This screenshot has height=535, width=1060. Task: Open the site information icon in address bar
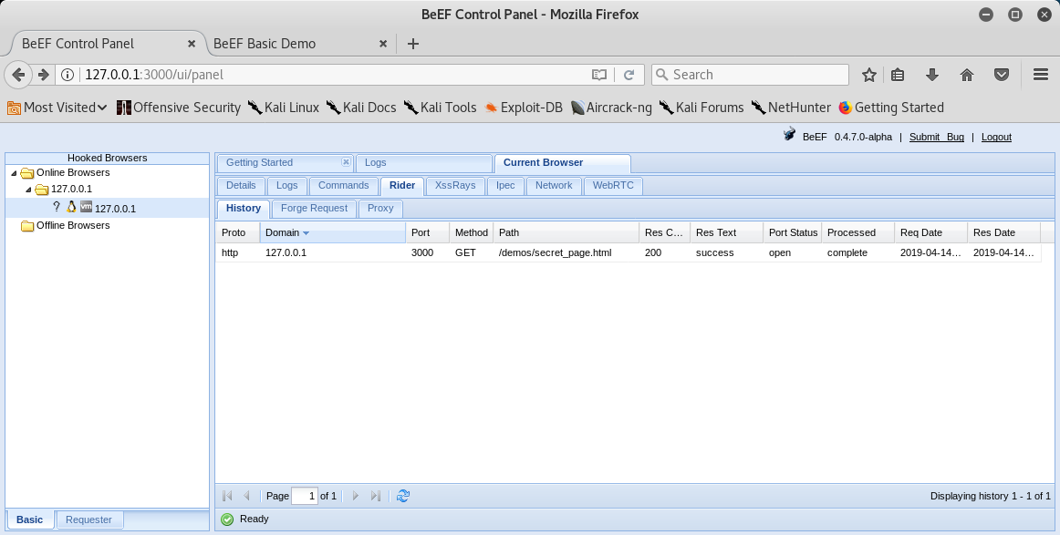(x=68, y=75)
